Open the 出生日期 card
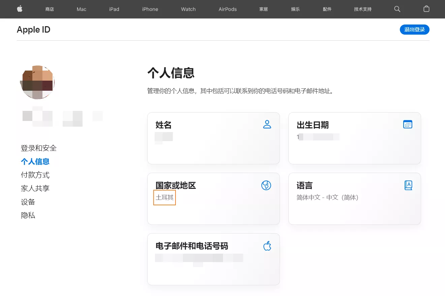Screen dimensions: 445x296 pos(355,138)
